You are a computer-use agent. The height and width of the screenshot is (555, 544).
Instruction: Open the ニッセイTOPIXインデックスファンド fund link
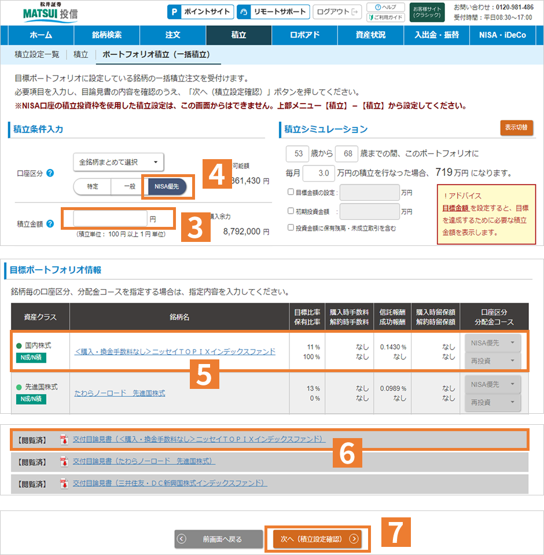[175, 351]
